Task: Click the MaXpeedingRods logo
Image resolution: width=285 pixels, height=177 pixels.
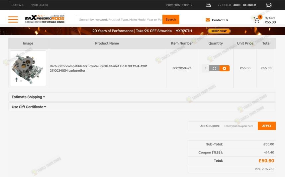Action: click(x=45, y=19)
